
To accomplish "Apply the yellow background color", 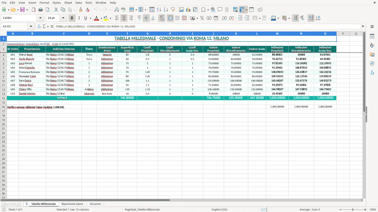I will coord(106,18).
